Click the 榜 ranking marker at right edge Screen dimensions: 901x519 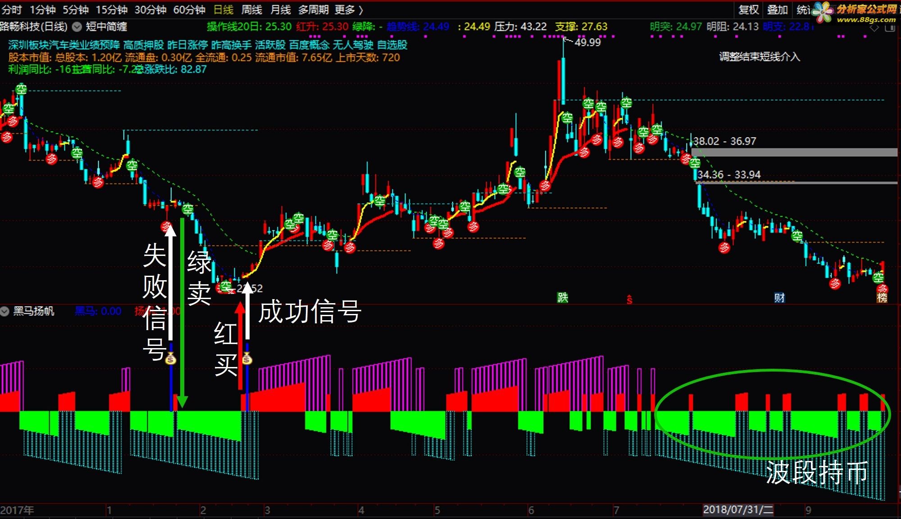click(882, 297)
